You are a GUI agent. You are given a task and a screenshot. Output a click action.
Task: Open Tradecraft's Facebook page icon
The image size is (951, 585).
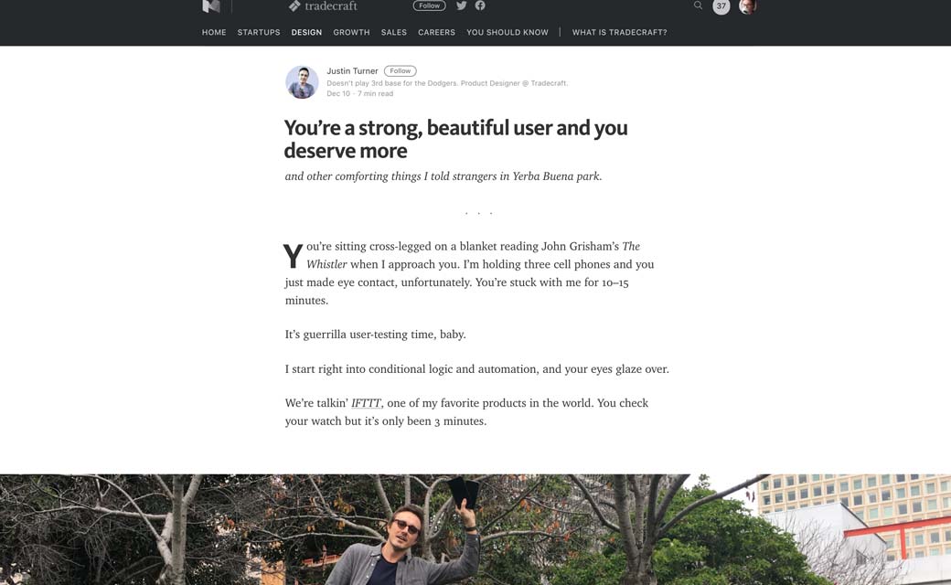480,5
